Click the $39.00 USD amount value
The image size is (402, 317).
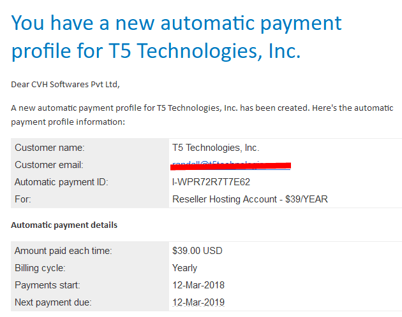coord(197,251)
